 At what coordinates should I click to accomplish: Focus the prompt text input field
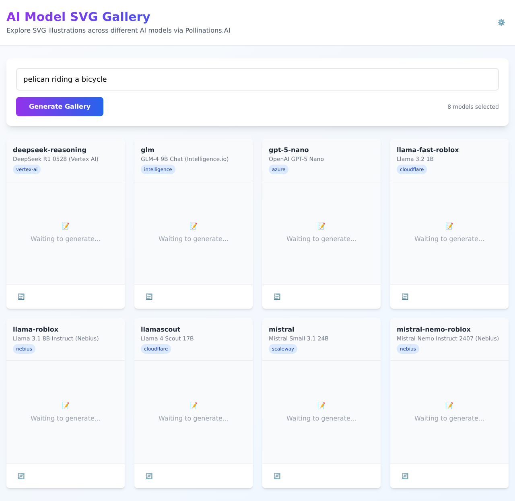[x=257, y=79]
